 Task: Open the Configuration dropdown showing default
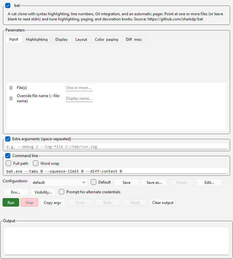tap(59, 182)
